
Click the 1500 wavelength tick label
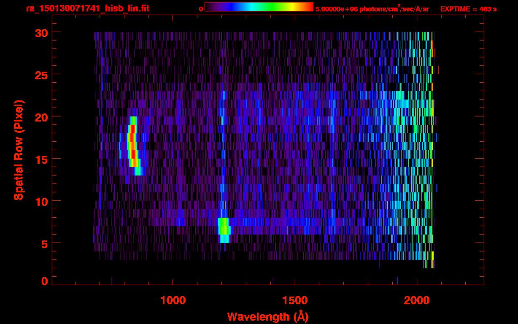(295, 300)
